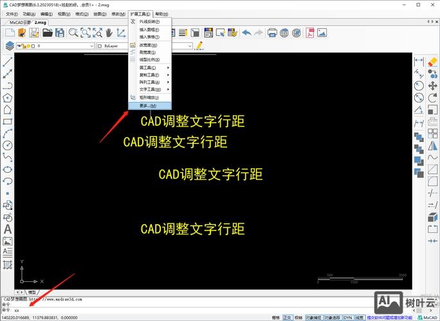
Task: Click the Redo arrow icon
Action: 258,33
